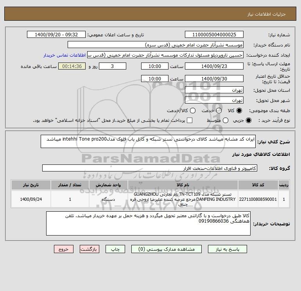The width and height of the screenshot is (301, 291).
Task: Click the buyer organization name field
Action: point(156,45)
